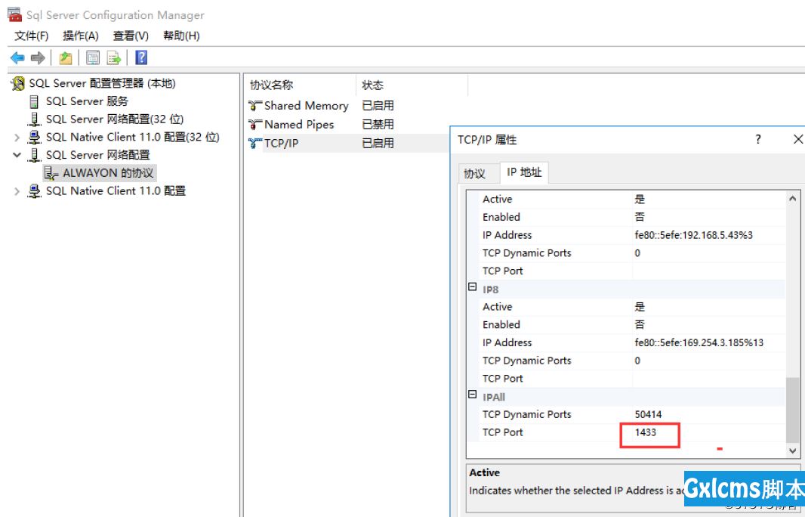The width and height of the screenshot is (805, 517).
Task: Close the TCP/IP 属性 dialog
Action: click(x=797, y=139)
